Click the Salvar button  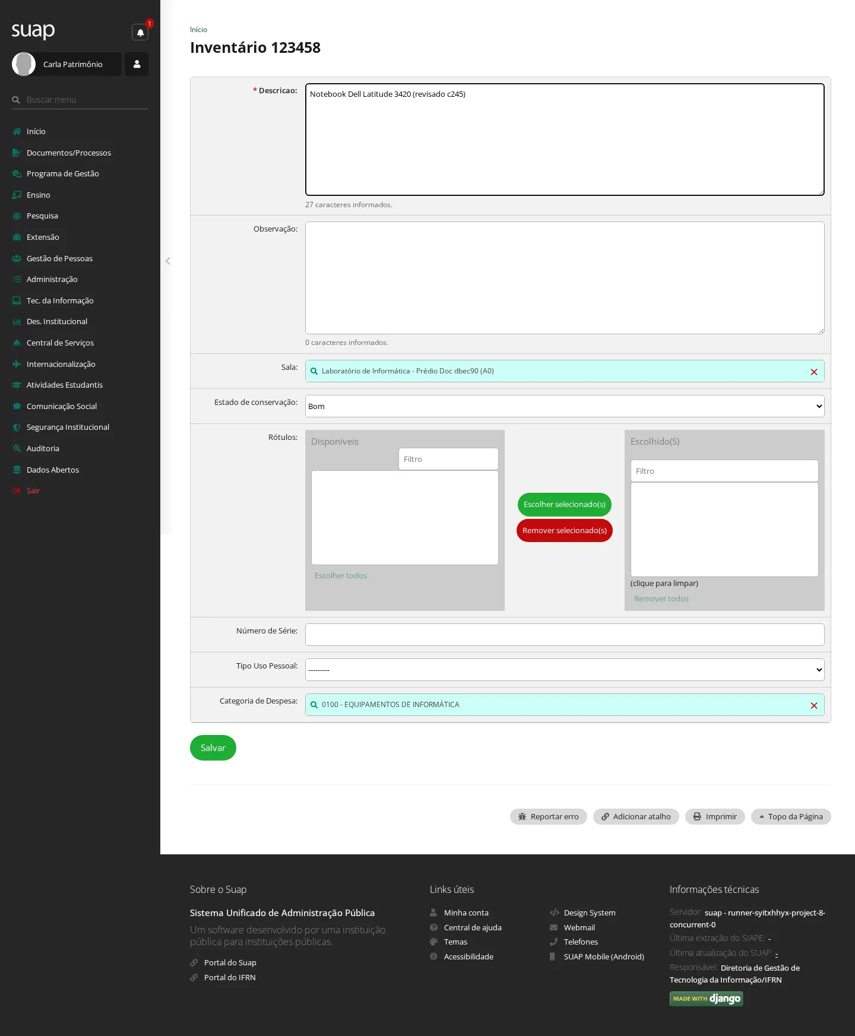[213, 748]
